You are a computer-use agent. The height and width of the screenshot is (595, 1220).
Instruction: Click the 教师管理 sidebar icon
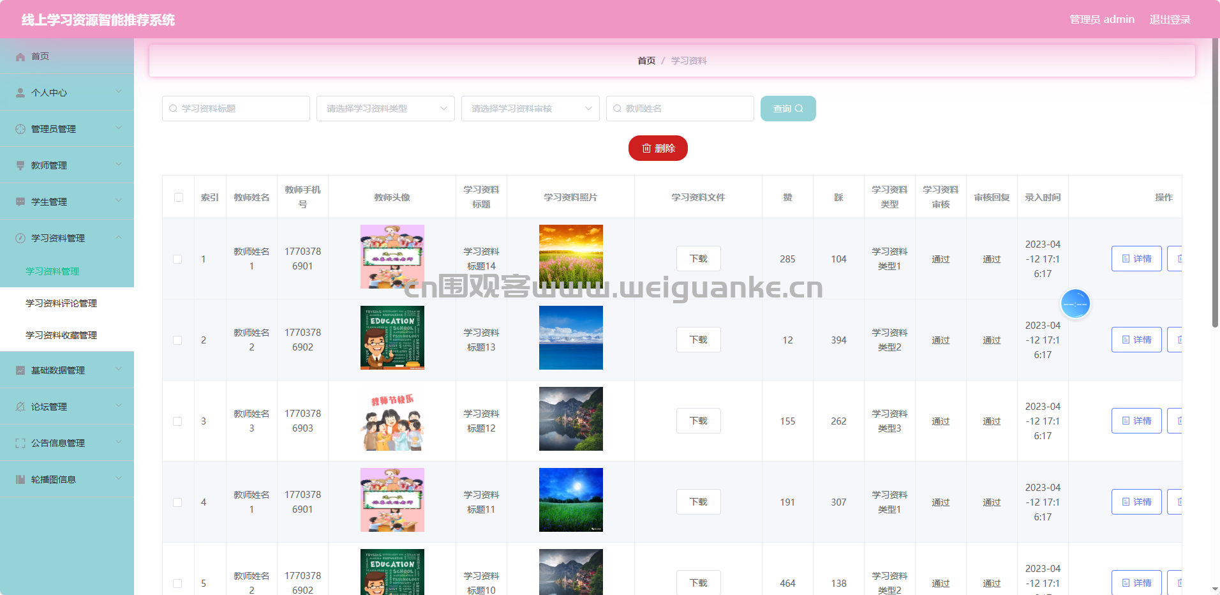pos(20,165)
